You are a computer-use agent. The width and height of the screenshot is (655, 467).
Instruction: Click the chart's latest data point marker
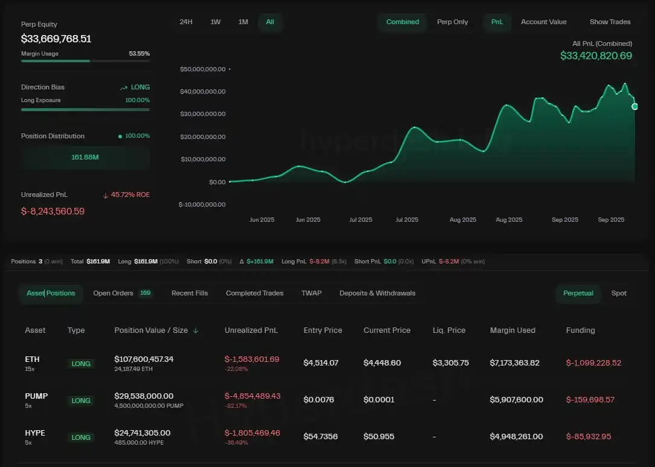(634, 106)
